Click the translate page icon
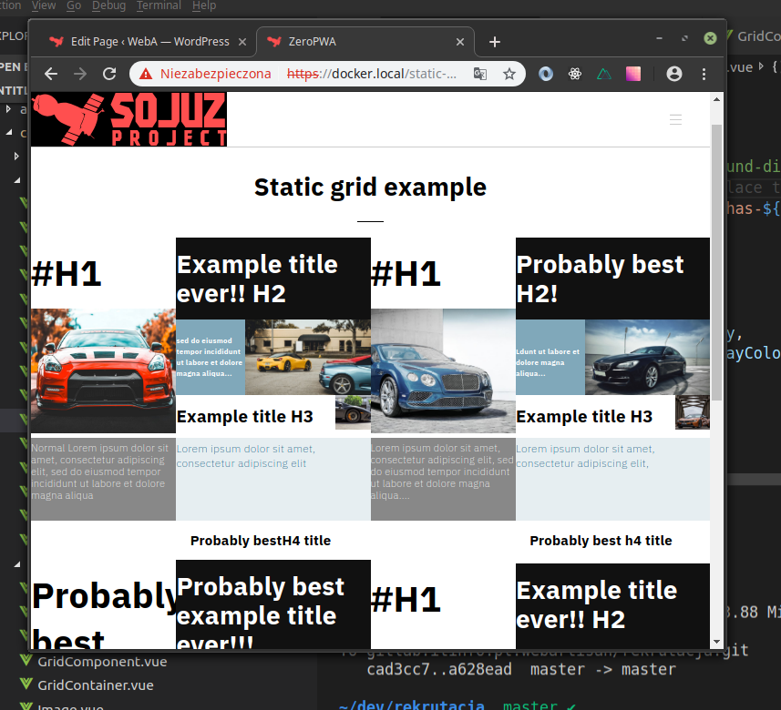 479,74
